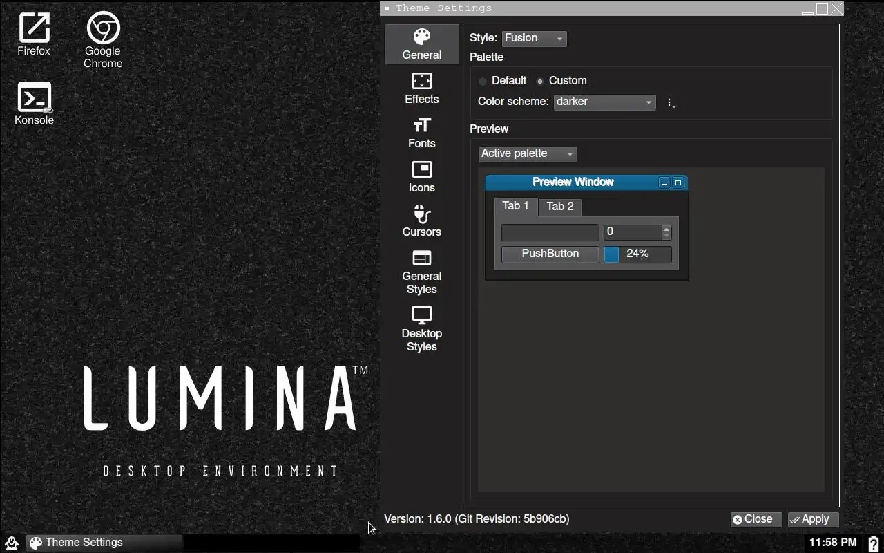Click the Theme Settings window title
The width and height of the screenshot is (884, 553).
444,8
